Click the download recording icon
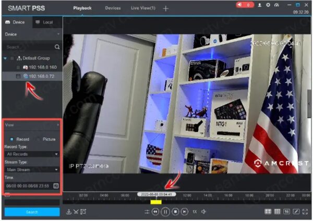 point(69,212)
